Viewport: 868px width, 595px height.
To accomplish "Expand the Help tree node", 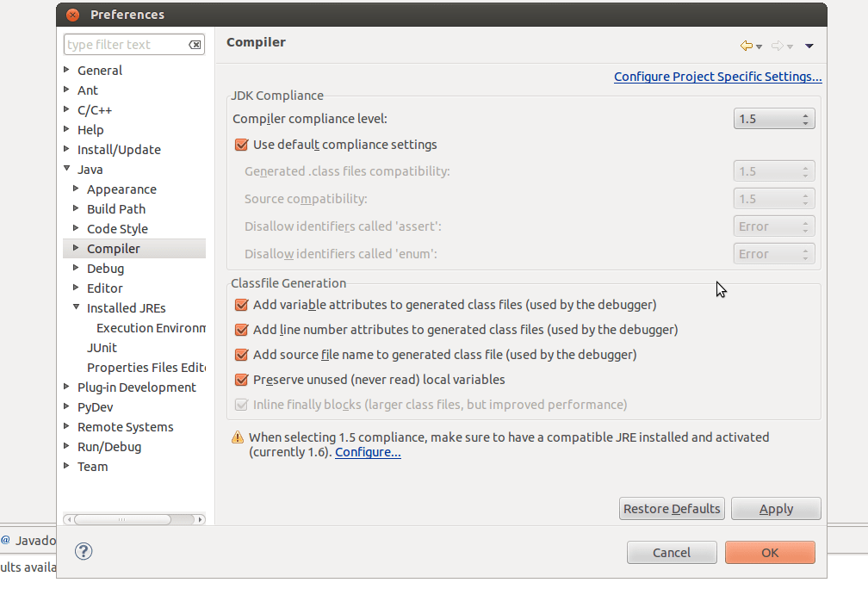I will tap(66, 129).
